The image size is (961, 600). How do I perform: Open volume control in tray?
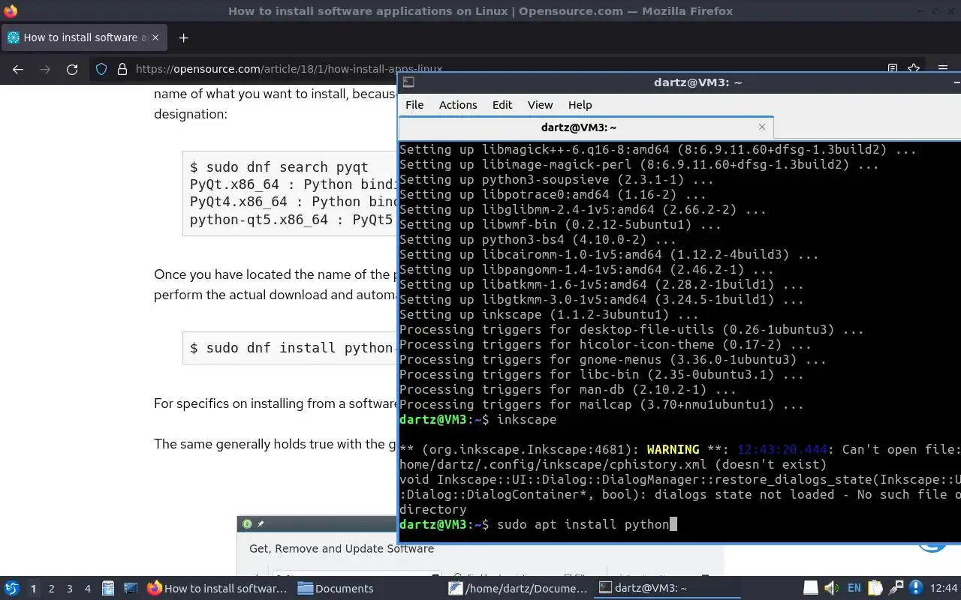[832, 588]
